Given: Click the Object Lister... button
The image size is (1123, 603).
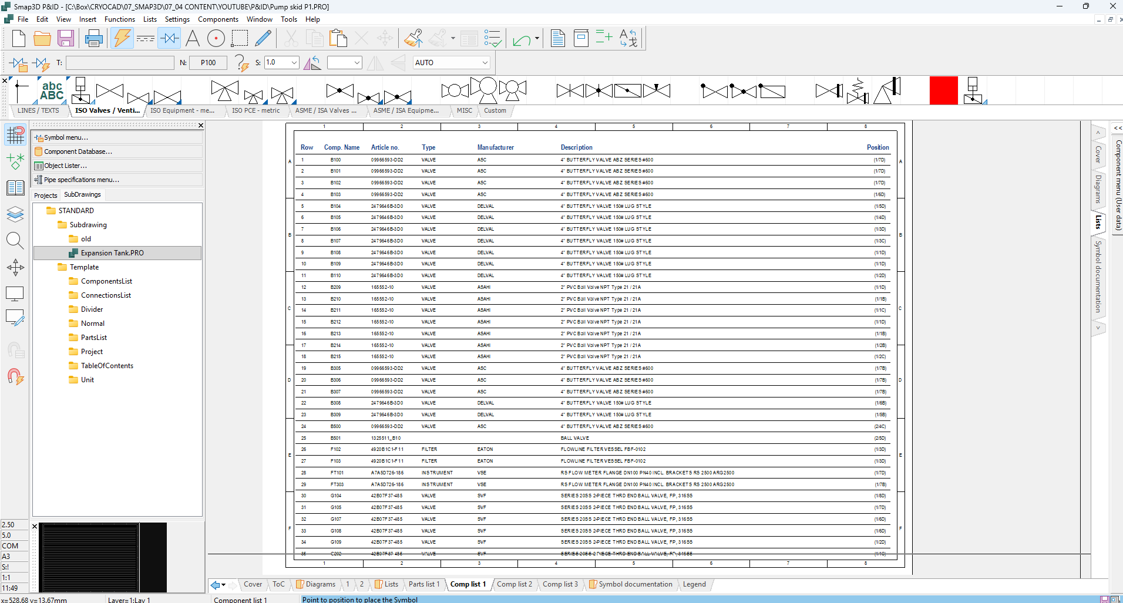Looking at the screenshot, I should click(x=117, y=166).
